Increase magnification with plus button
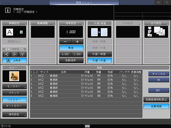 pos(77,42)
